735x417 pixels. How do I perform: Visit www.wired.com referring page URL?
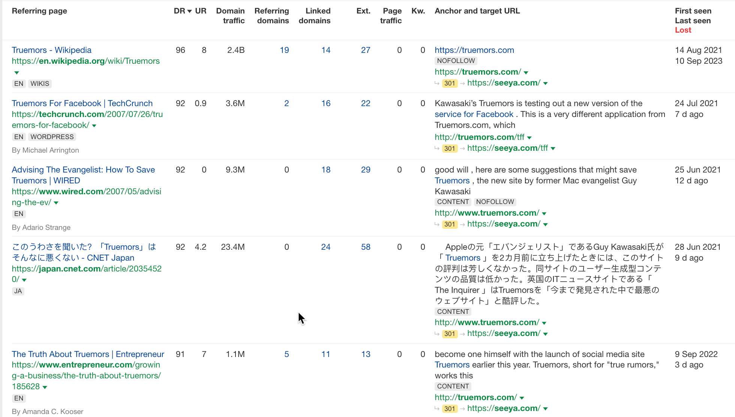pos(86,197)
